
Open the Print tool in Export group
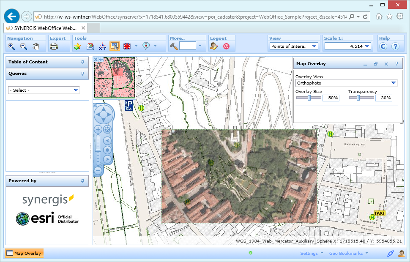(53, 46)
